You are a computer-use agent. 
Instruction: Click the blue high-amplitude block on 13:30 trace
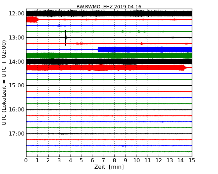click(145, 50)
